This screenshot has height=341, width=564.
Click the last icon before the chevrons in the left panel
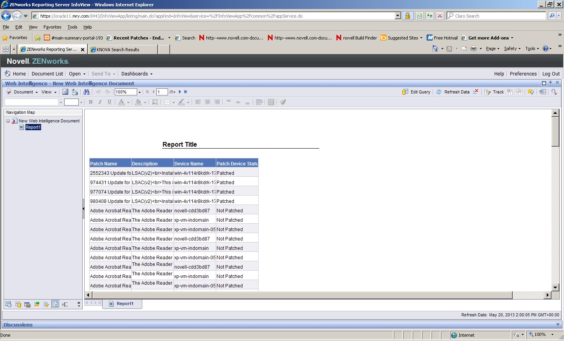coord(65,304)
